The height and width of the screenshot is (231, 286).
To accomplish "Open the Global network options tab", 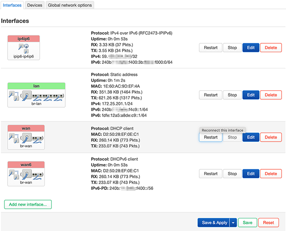I will click(70, 5).
